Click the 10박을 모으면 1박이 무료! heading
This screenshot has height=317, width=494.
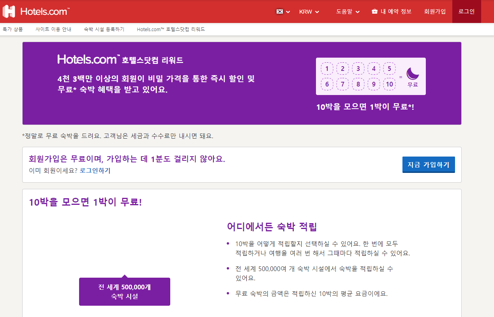coord(85,202)
